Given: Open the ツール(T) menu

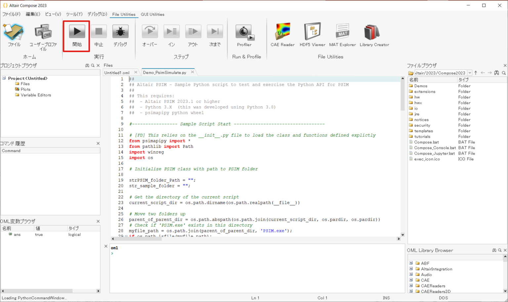Looking at the screenshot, I should click(74, 14).
